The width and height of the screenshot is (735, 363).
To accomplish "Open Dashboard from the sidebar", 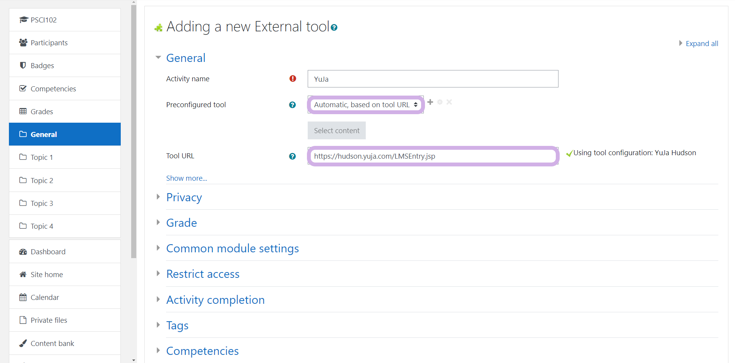I will [x=48, y=252].
